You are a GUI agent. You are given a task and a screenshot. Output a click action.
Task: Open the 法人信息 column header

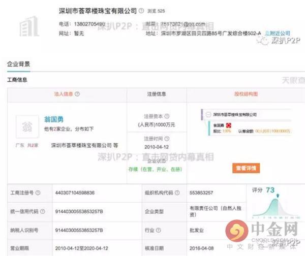point(64,94)
